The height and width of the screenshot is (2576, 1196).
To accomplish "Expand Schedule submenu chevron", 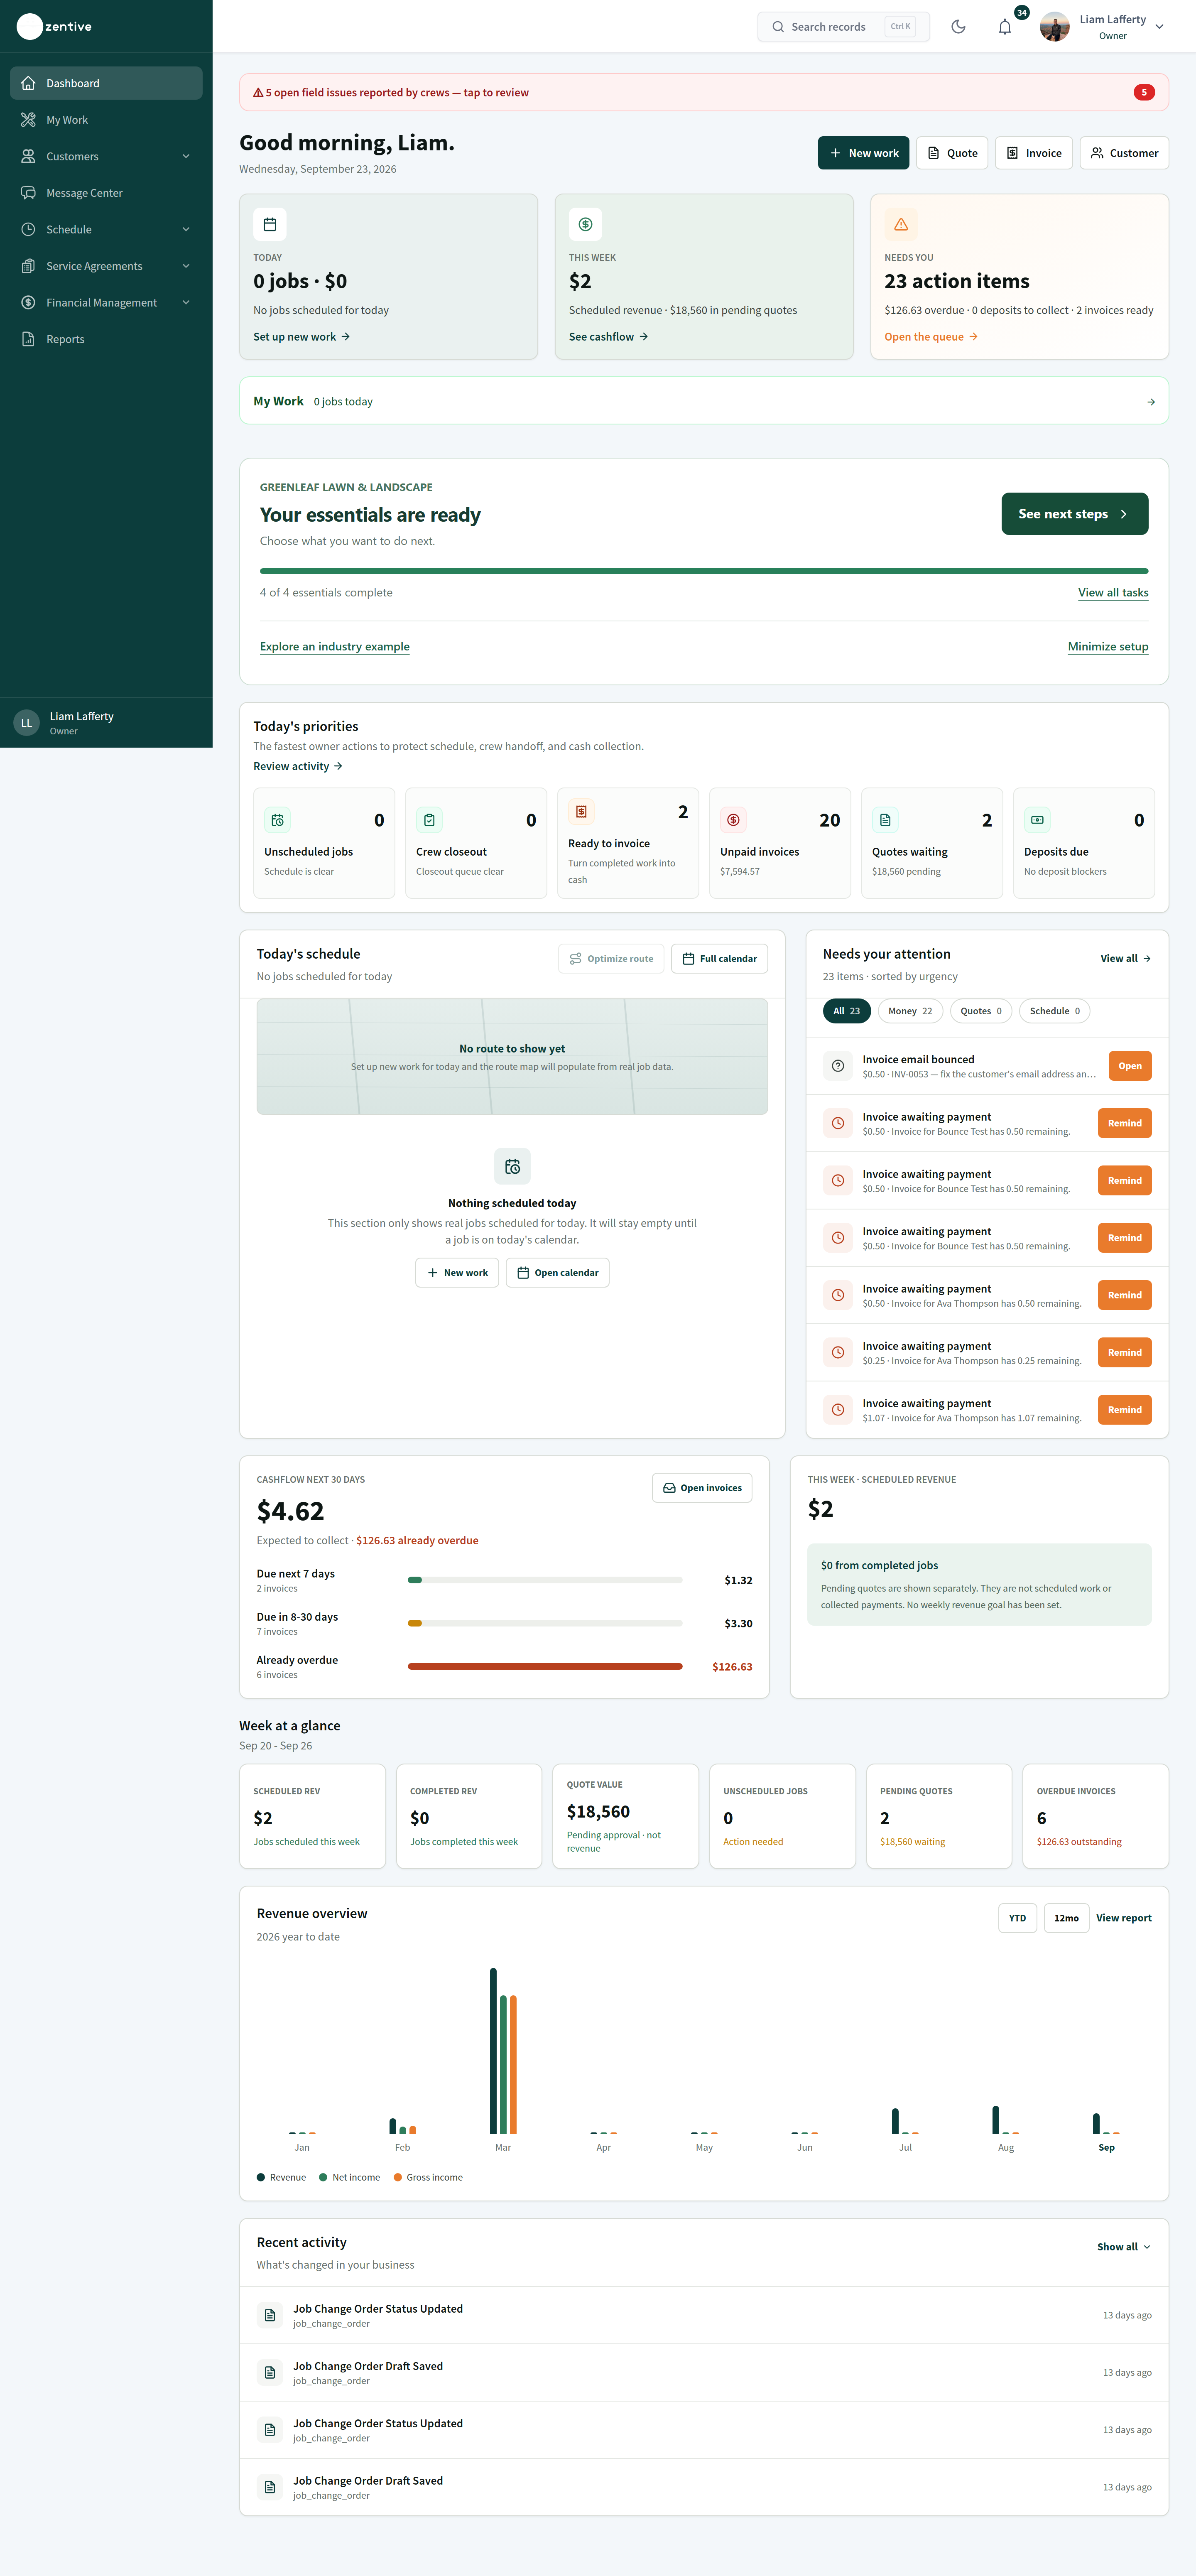I will tap(186, 229).
